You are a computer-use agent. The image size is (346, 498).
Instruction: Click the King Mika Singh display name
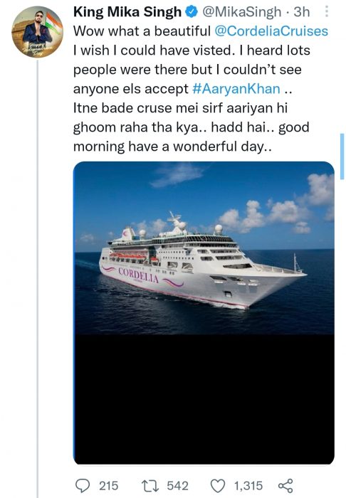(x=127, y=12)
